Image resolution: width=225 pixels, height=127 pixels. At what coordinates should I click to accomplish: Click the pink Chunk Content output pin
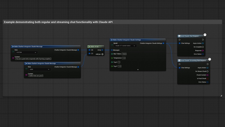tap(208, 75)
